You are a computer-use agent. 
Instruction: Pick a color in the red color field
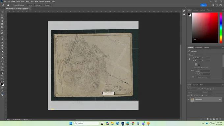point(205,28)
